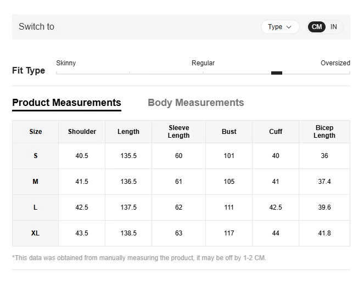Open the Body Measurements tab

pos(195,103)
